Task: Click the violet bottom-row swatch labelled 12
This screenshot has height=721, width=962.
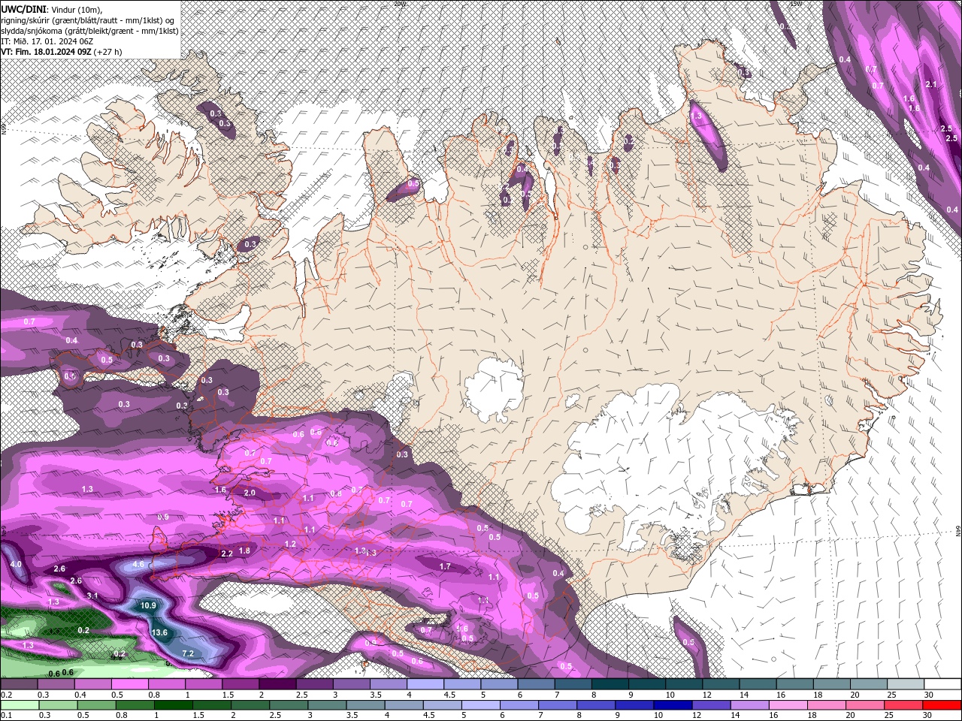Action: [712, 705]
